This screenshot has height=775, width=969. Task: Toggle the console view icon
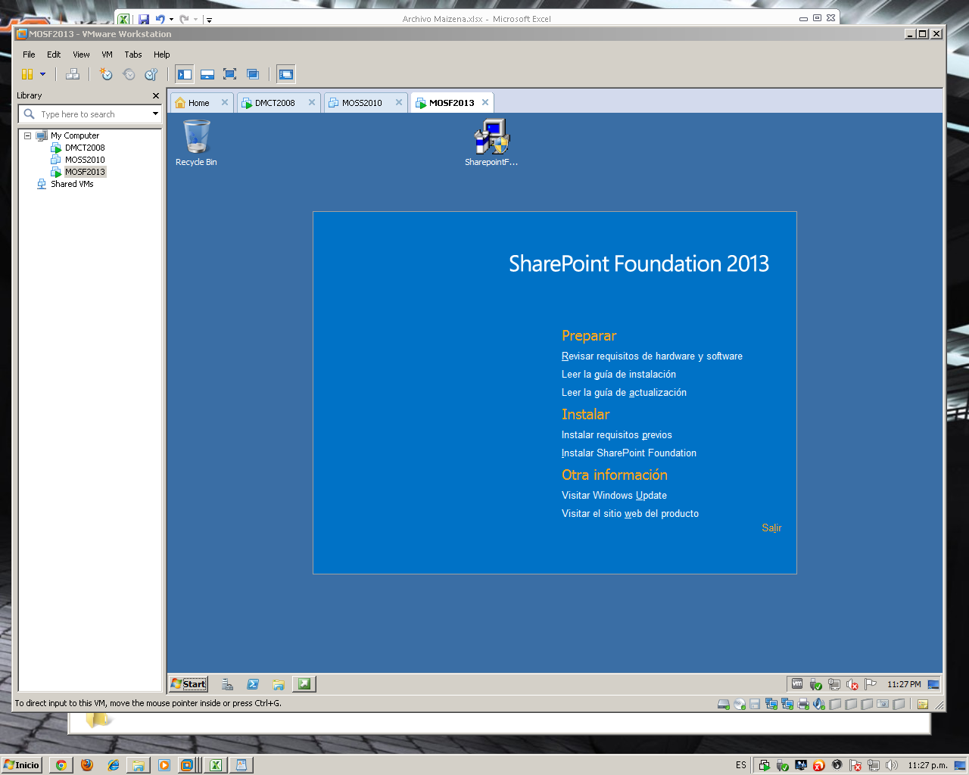(286, 74)
